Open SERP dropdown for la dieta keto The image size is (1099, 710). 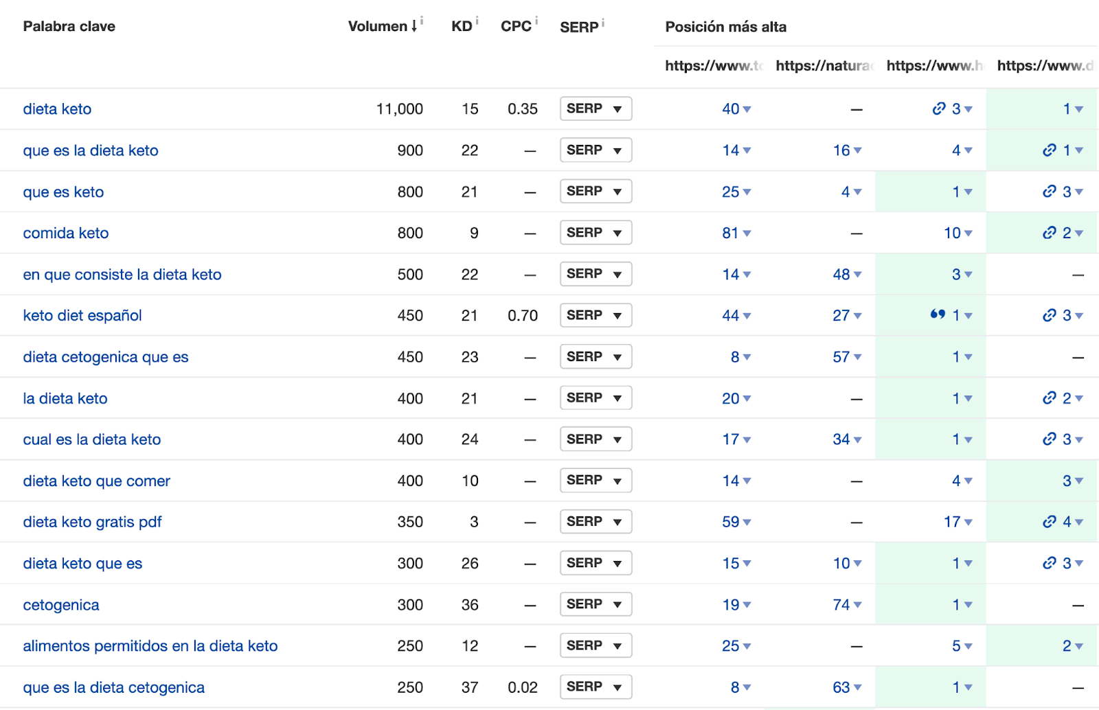click(x=595, y=398)
